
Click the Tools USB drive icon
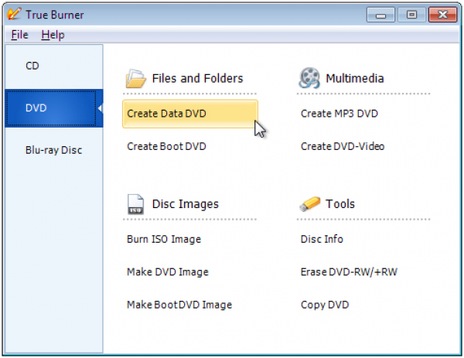(x=309, y=204)
